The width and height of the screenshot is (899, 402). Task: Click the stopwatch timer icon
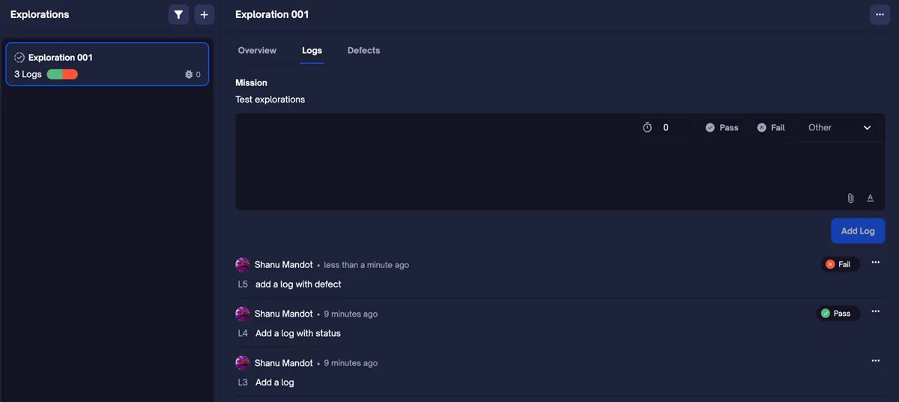tap(647, 127)
